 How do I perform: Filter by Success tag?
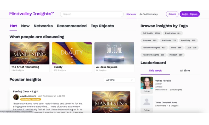149,40
